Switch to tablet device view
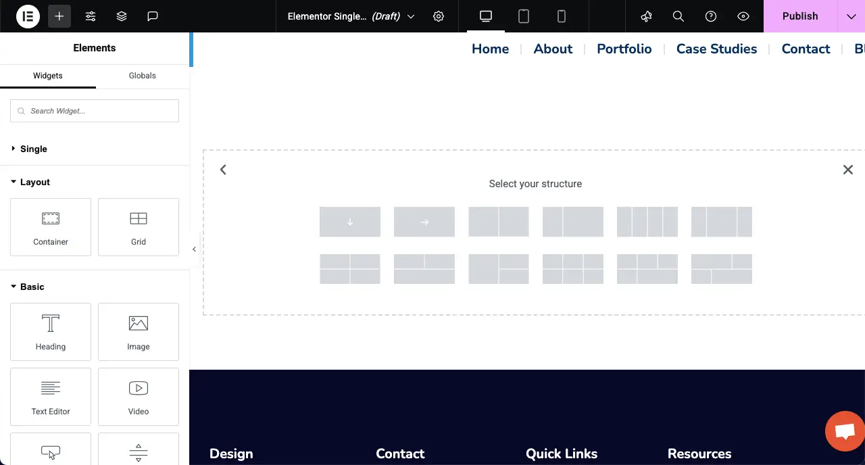865x465 pixels. [524, 16]
